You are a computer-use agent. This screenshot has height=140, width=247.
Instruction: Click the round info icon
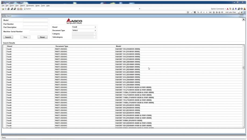pyautogui.click(x=242, y=9)
